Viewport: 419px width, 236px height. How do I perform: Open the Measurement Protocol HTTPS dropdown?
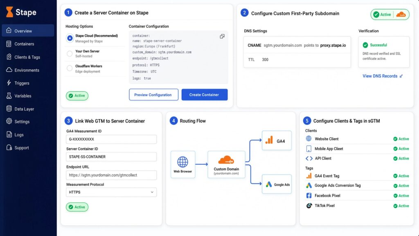[x=111, y=192]
